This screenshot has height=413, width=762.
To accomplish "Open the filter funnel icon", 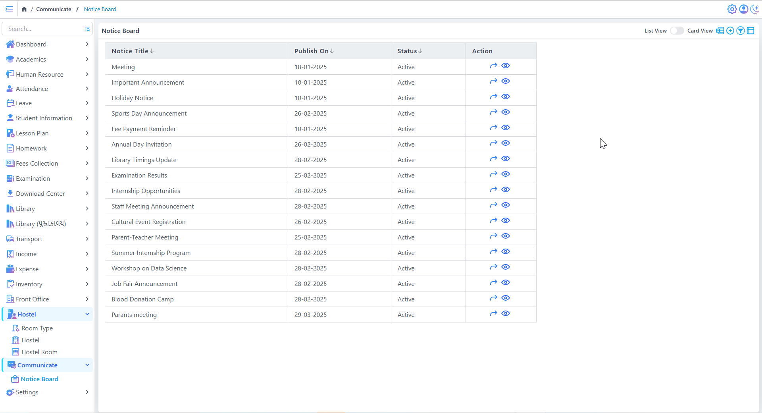I will click(740, 31).
